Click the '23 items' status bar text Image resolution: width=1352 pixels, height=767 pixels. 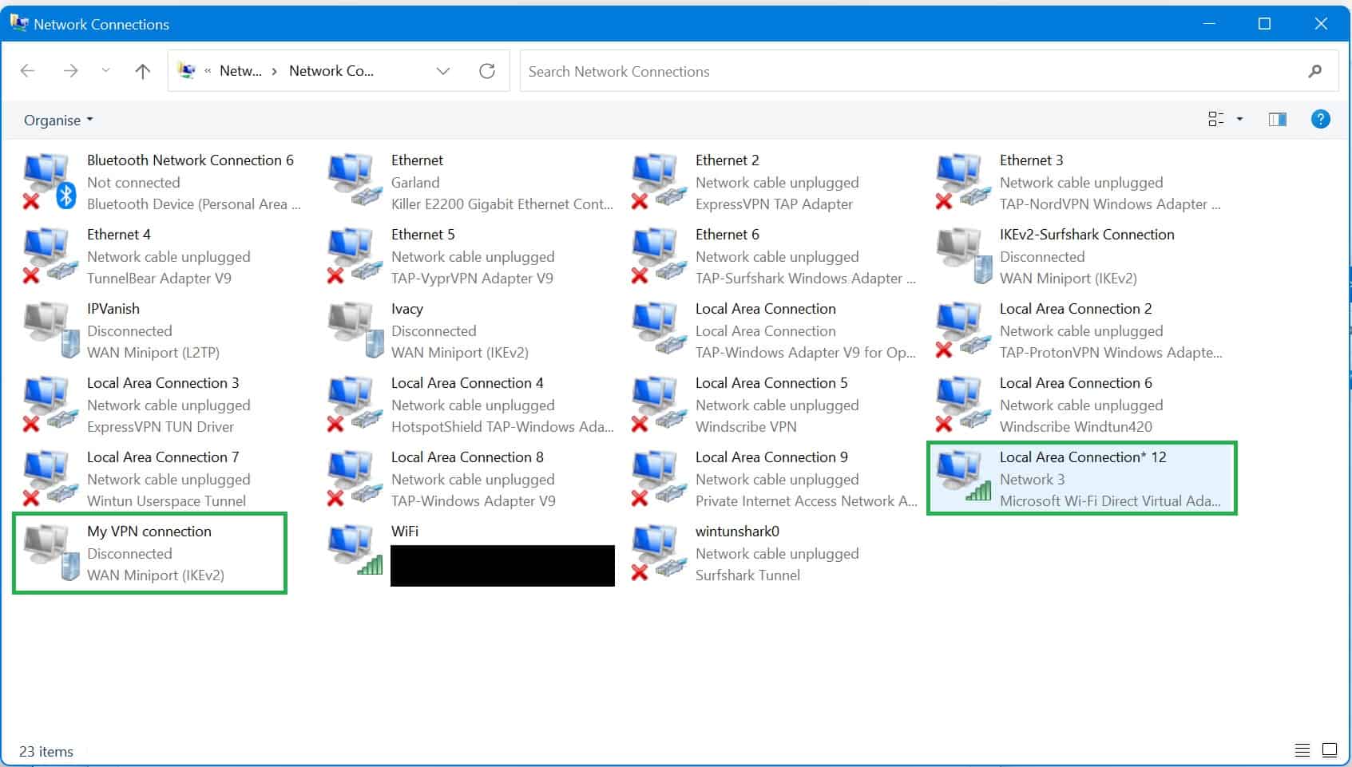pos(46,752)
